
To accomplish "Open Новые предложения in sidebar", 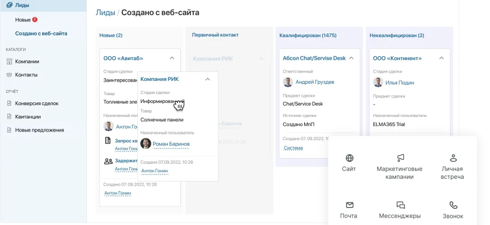I will pyautogui.click(x=39, y=130).
